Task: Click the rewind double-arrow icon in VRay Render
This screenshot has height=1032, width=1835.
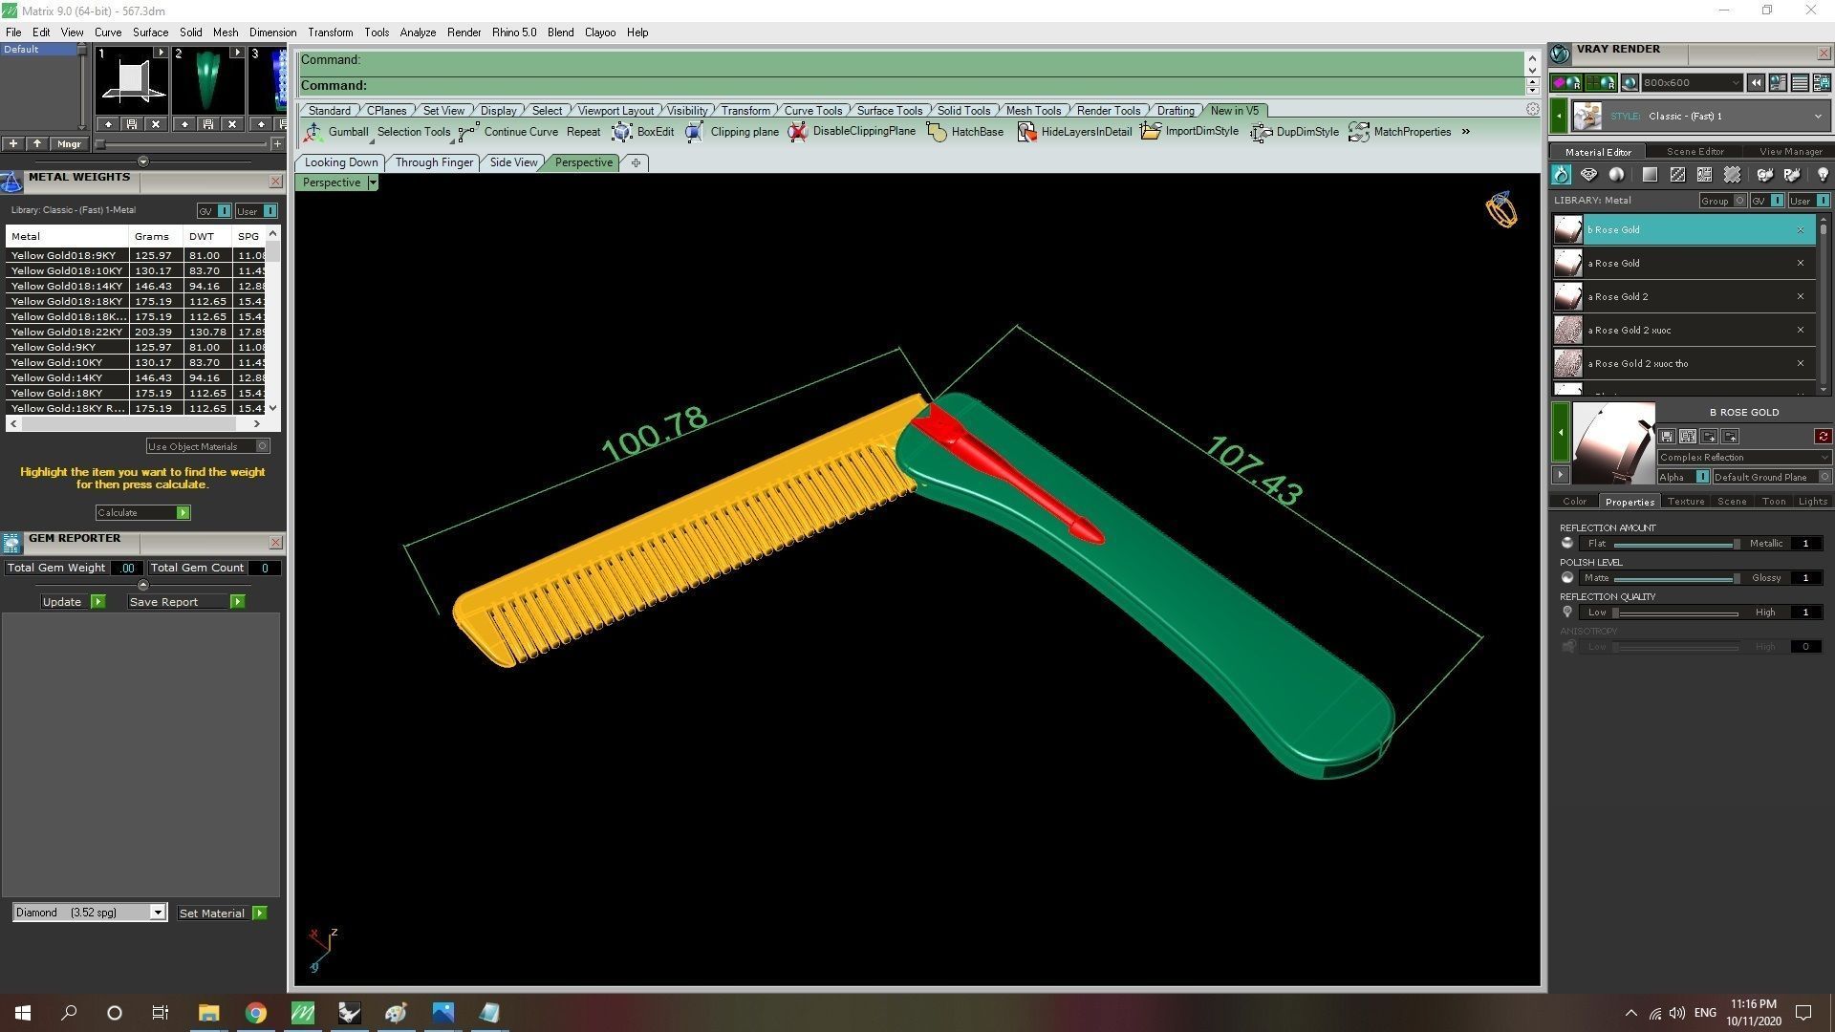Action: [1756, 83]
